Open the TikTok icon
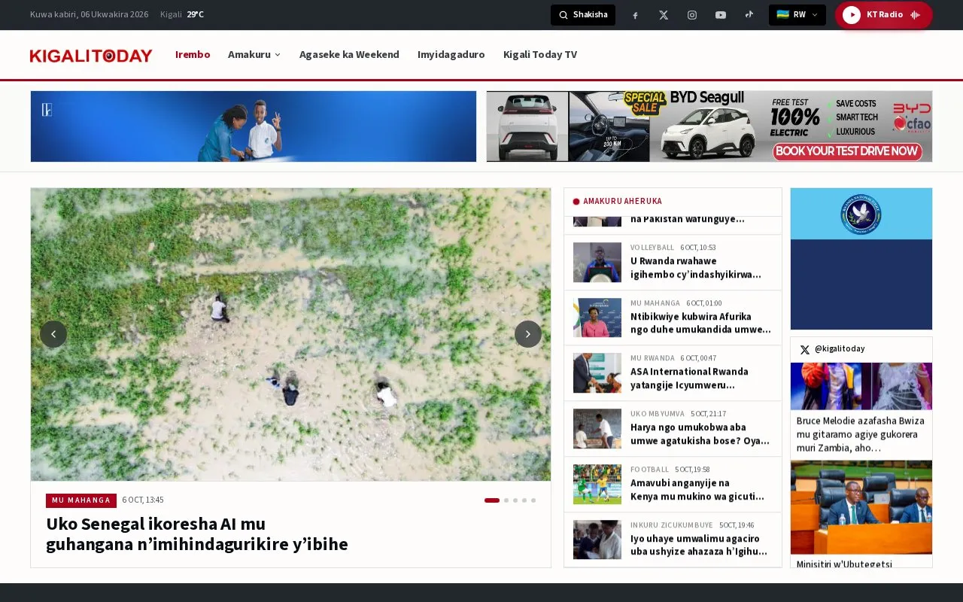 [749, 15]
